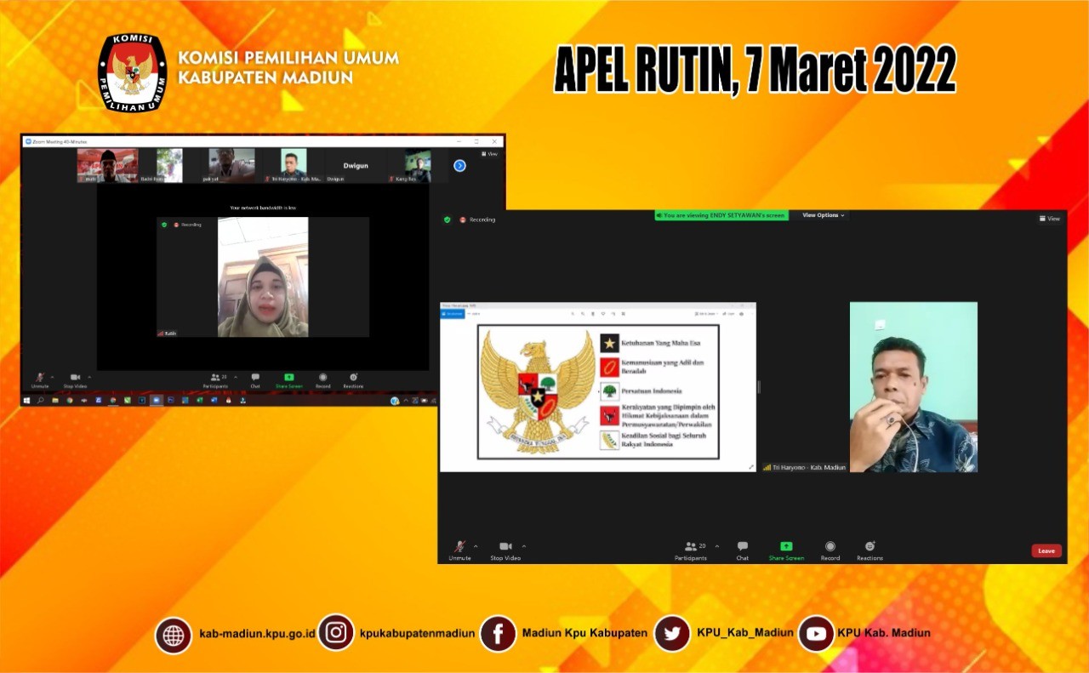The image size is (1089, 673).
Task: Start Record in the larger Zoom window
Action: pyautogui.click(x=830, y=548)
